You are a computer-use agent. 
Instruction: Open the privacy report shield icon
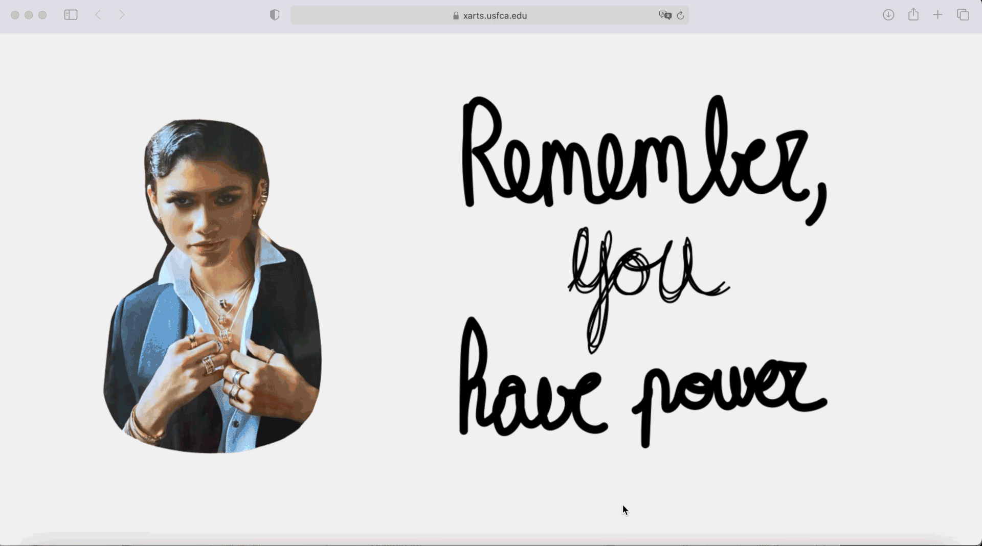pyautogui.click(x=275, y=15)
